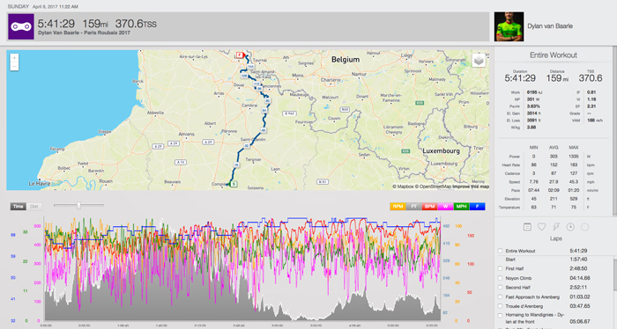The image size is (617, 329).
Task: Click the Laps section heading
Action: [x=555, y=238]
